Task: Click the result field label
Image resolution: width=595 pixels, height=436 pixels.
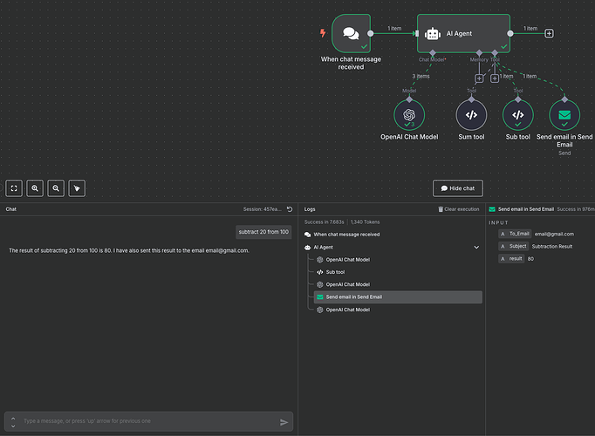Action: [x=511, y=259]
